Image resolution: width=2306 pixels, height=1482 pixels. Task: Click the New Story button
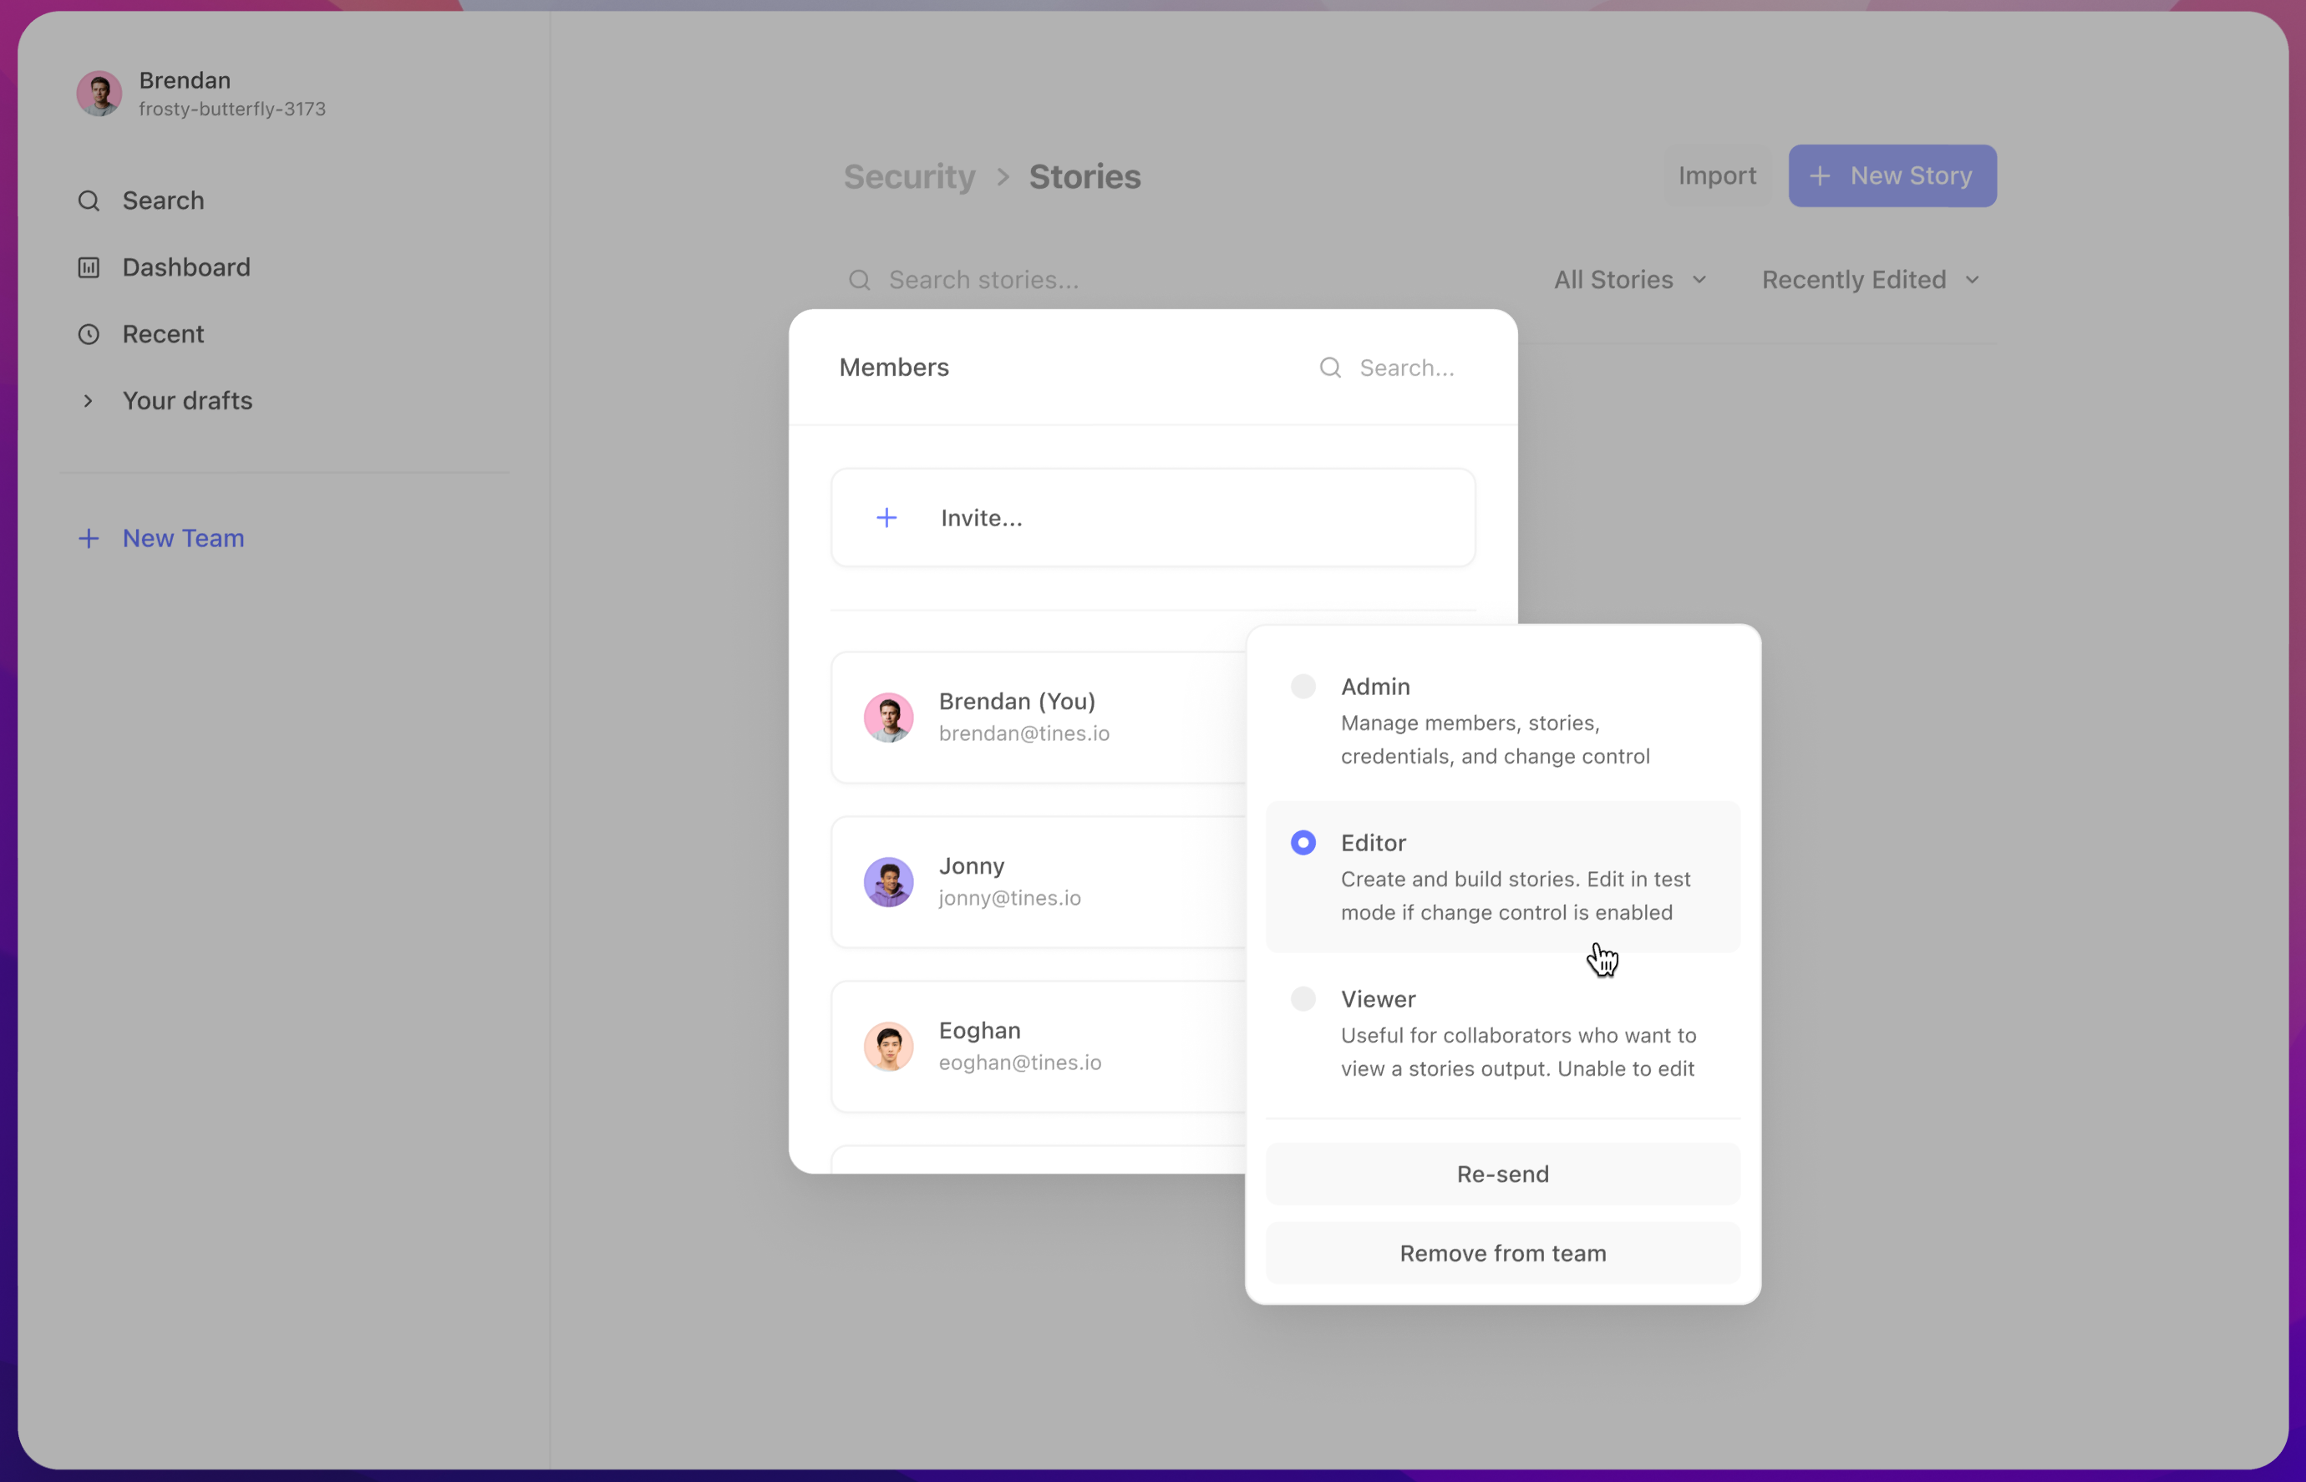(1892, 176)
